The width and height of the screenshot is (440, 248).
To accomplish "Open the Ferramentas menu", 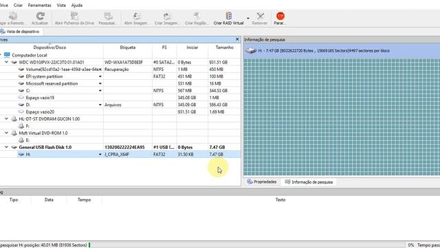I will pos(40,5).
